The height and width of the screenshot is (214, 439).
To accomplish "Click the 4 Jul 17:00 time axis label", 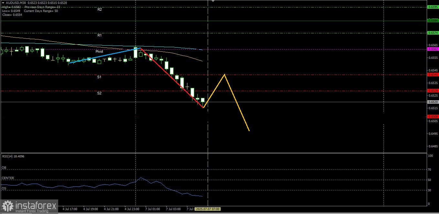I will point(70,209).
